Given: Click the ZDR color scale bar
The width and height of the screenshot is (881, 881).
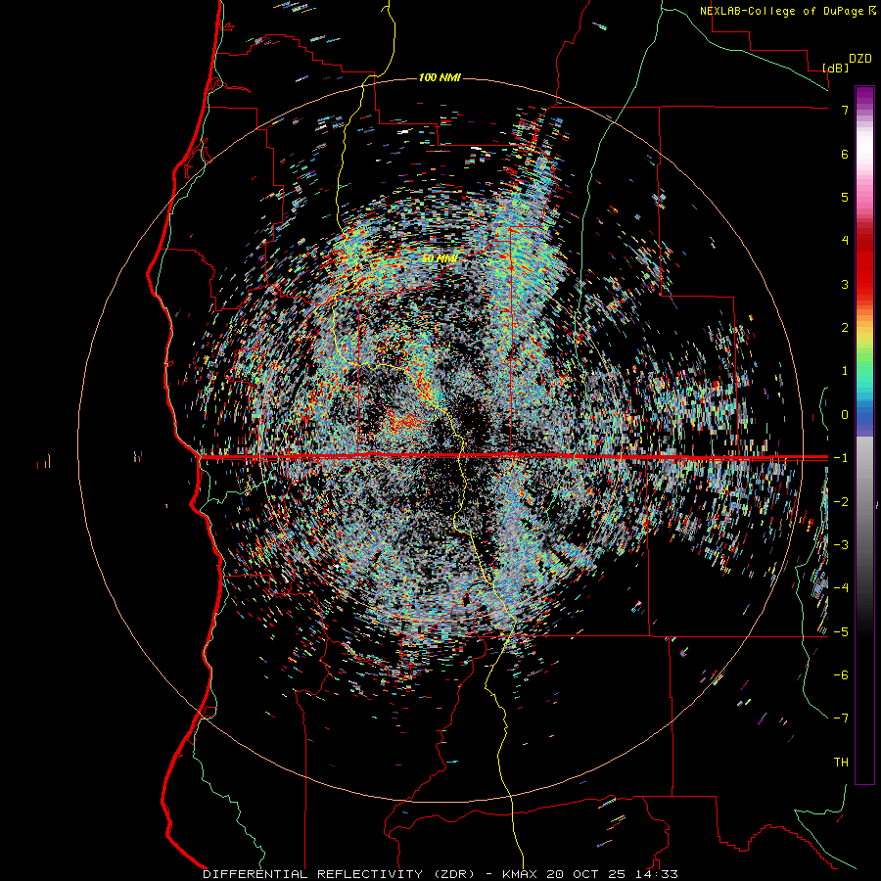Looking at the screenshot, I should click(864, 435).
